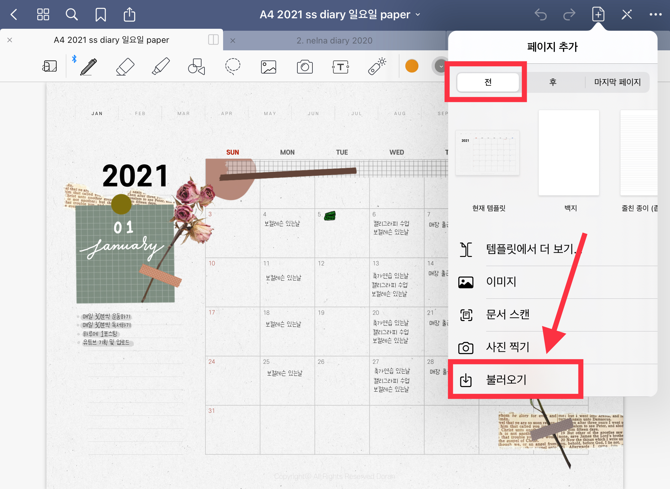Activate the Lasso selection tool
The image size is (670, 489).
pyautogui.click(x=233, y=66)
